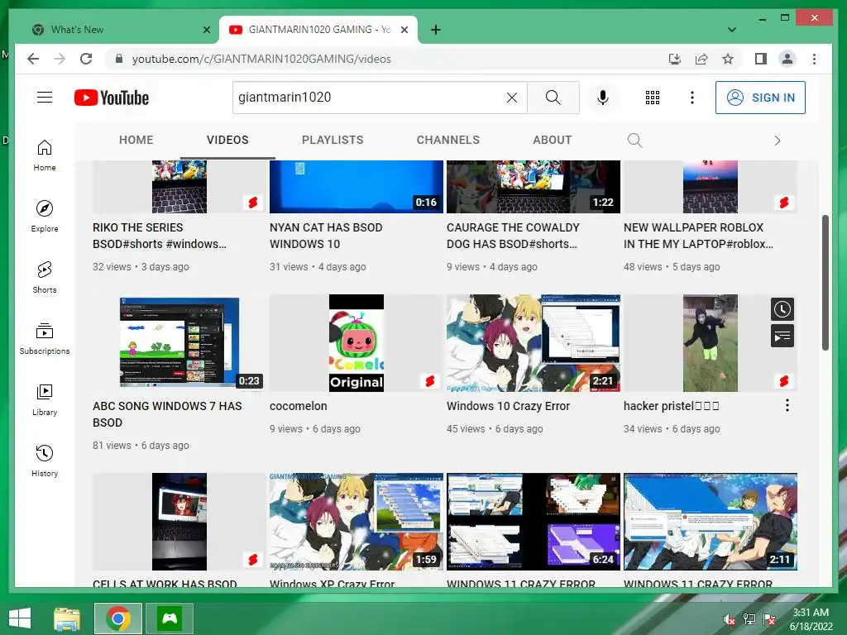Add hacker pristel video to queue
847x635 pixels.
(x=782, y=337)
